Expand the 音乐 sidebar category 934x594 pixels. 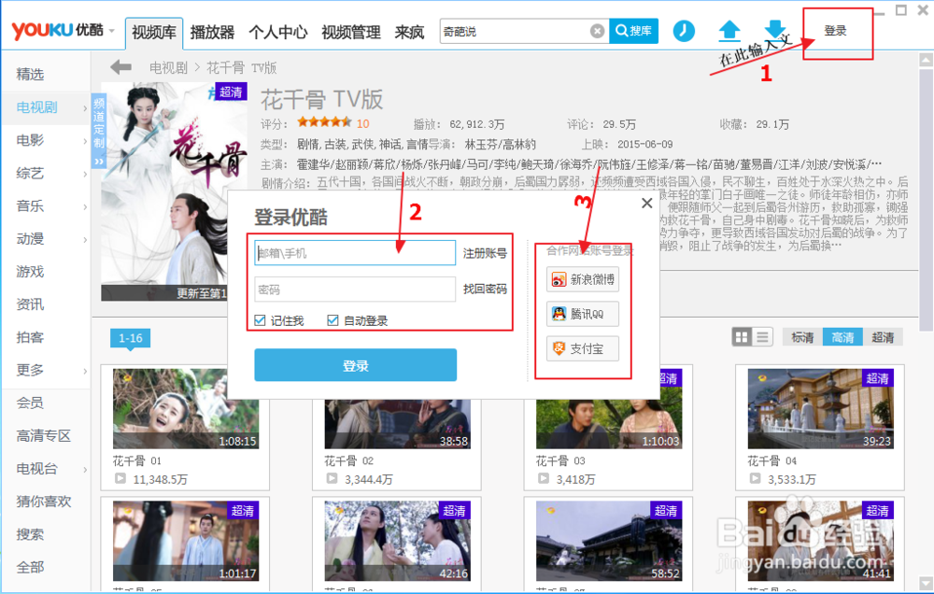85,206
